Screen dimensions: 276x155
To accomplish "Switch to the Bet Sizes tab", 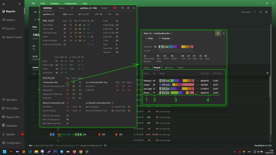I will pyautogui.click(x=169, y=68).
